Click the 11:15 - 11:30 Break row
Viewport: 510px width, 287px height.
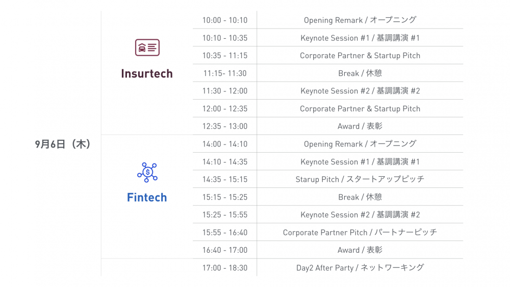[x=328, y=73]
